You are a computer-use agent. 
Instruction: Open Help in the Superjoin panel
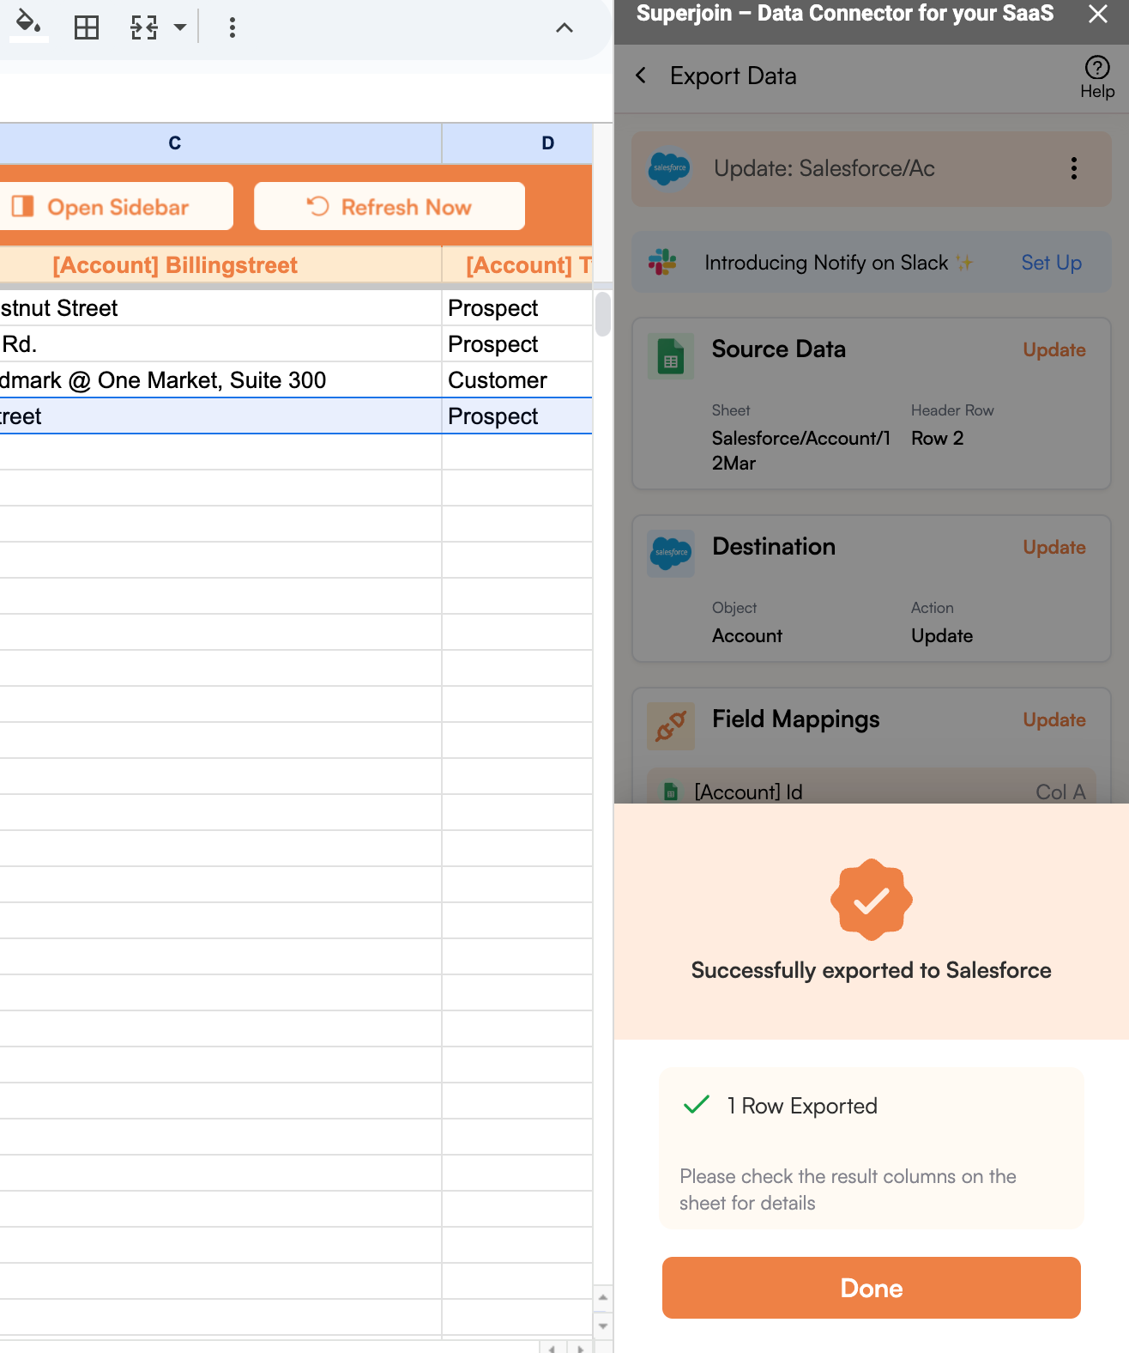click(x=1097, y=77)
